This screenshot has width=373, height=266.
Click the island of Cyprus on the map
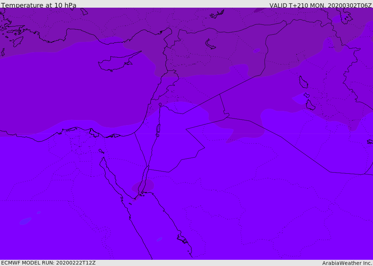(117, 63)
